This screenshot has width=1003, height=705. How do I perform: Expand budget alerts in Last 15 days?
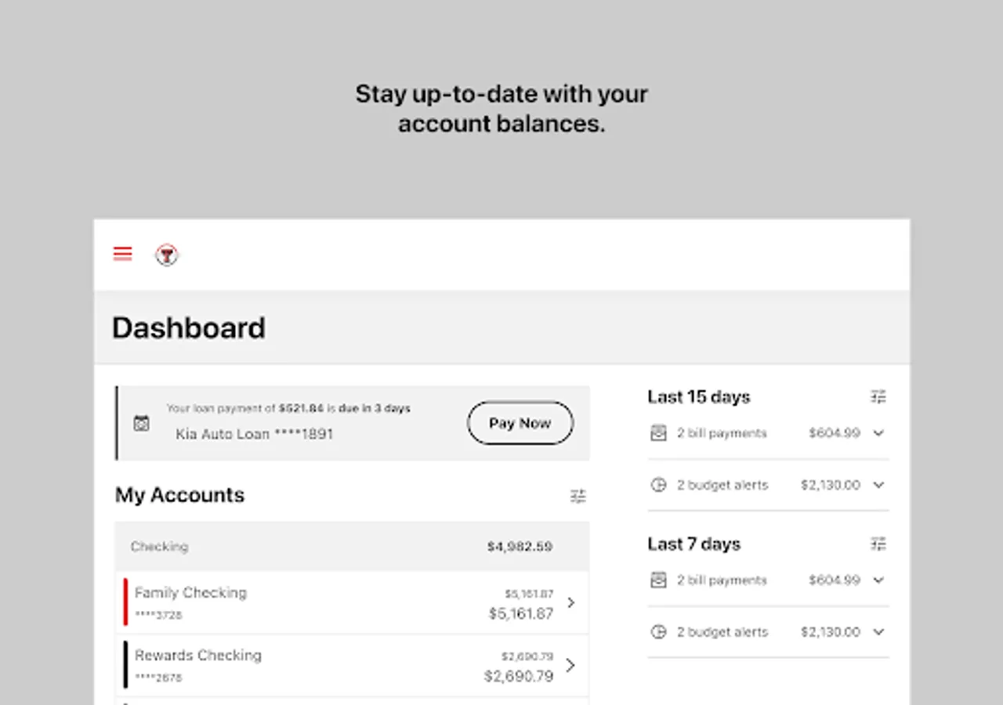point(878,485)
